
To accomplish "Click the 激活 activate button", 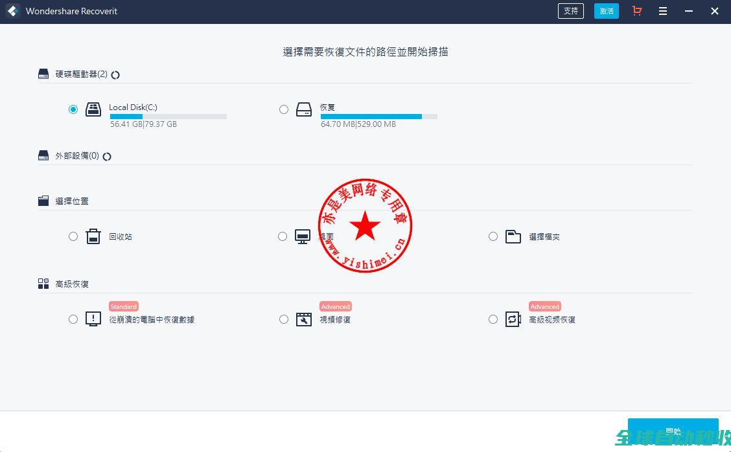I will pos(607,11).
